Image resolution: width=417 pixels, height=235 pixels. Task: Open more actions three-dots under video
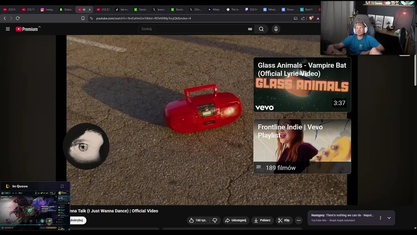(298, 220)
